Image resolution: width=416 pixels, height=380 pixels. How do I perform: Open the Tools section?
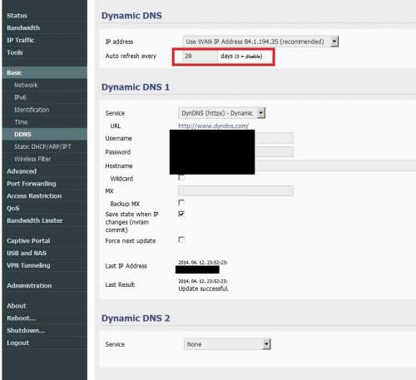[x=15, y=52]
